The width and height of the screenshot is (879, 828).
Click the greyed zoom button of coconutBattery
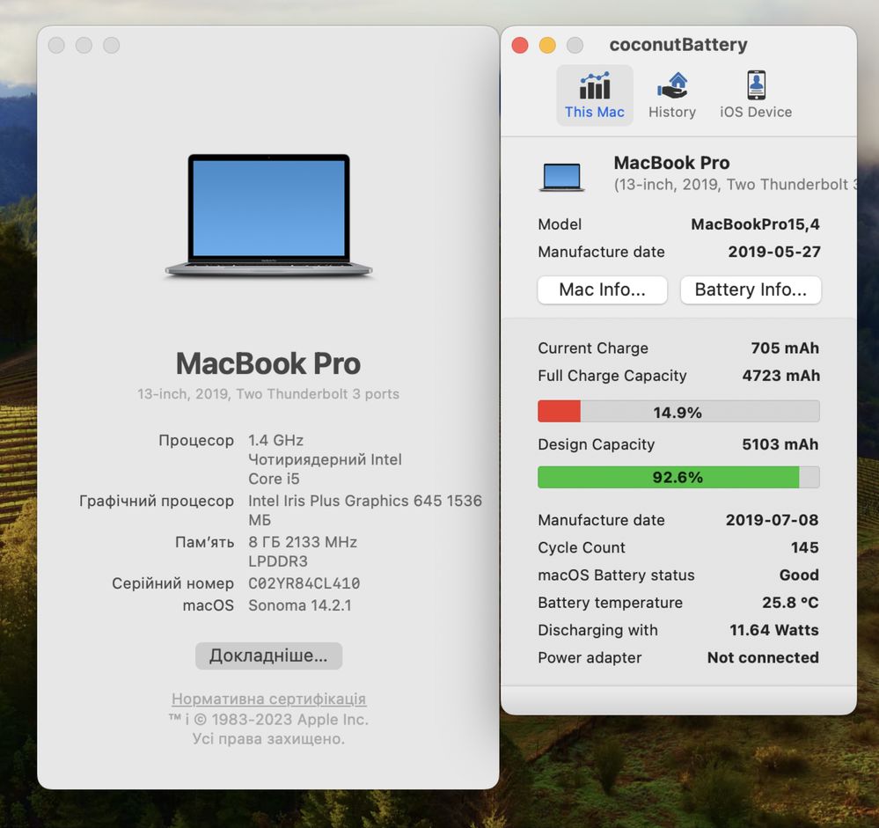click(x=575, y=45)
